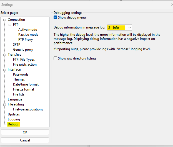The width and height of the screenshot is (173, 147).
Task: Collapse the File editing tree node
Action: pyautogui.click(x=5, y=104)
